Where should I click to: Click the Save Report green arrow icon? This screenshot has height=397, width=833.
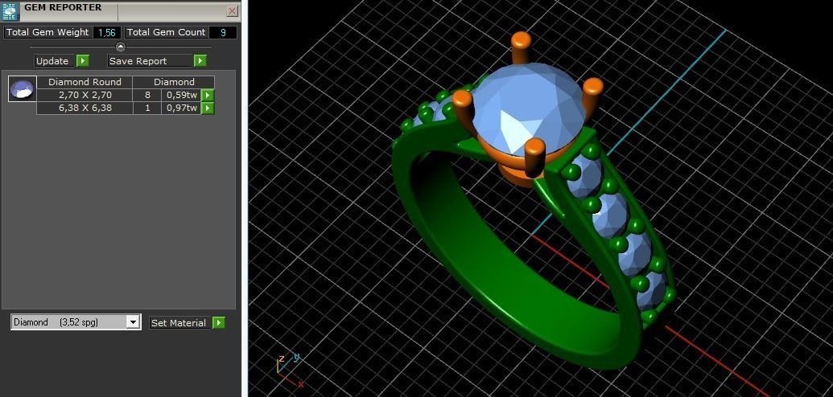[x=200, y=61]
